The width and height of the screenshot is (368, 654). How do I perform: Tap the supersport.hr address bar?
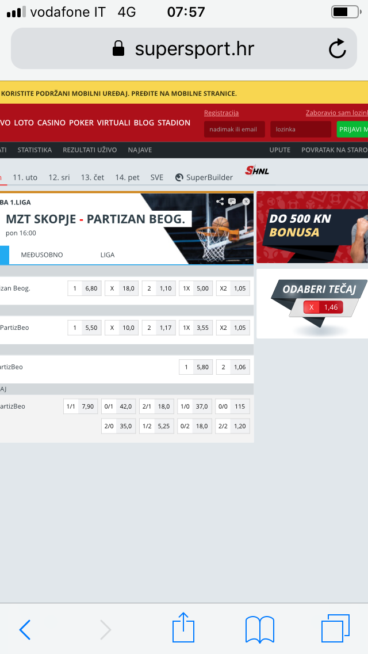[x=184, y=48]
